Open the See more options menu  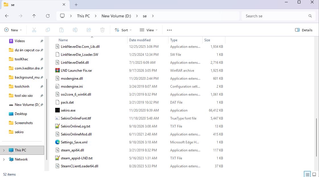pyautogui.click(x=169, y=30)
